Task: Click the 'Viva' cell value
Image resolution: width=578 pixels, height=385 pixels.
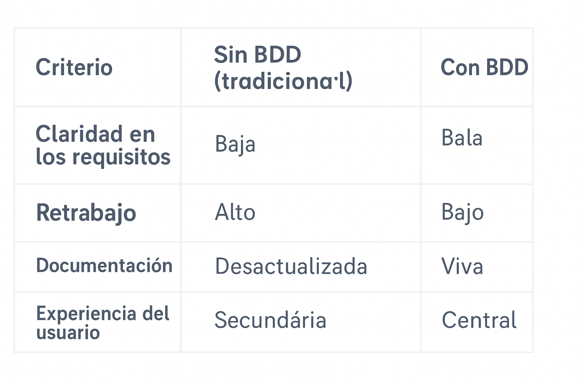Action: pyautogui.click(x=462, y=267)
